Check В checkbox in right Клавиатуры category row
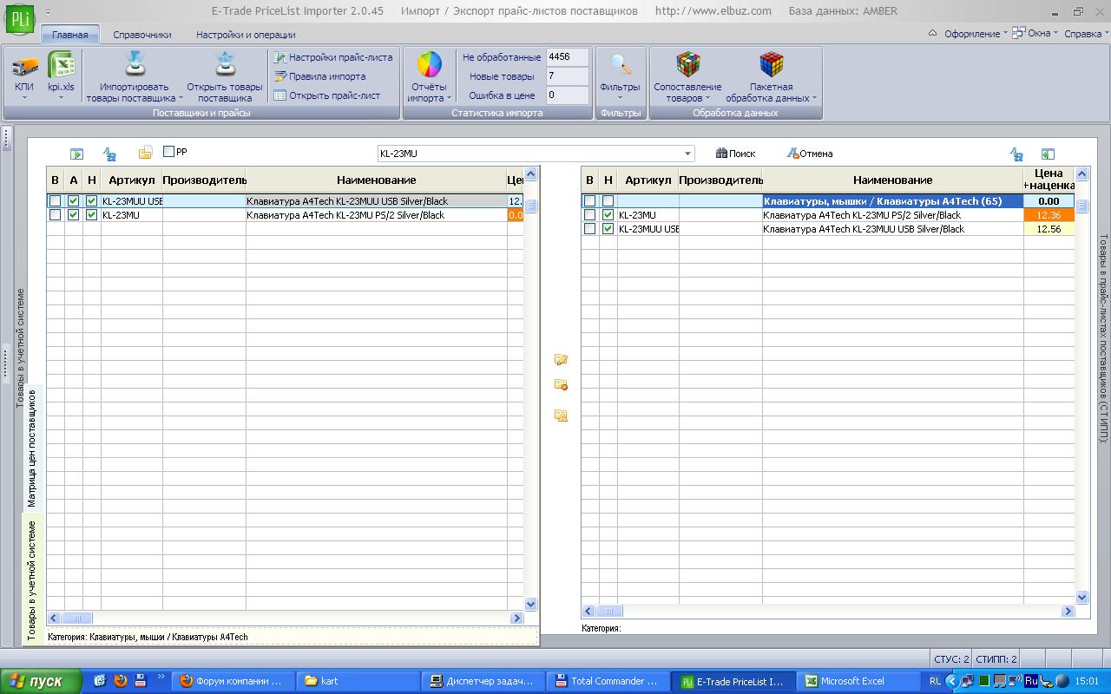This screenshot has height=694, width=1111. click(x=589, y=201)
